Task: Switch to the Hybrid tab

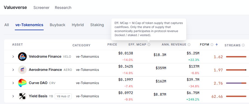Action: click(x=78, y=25)
